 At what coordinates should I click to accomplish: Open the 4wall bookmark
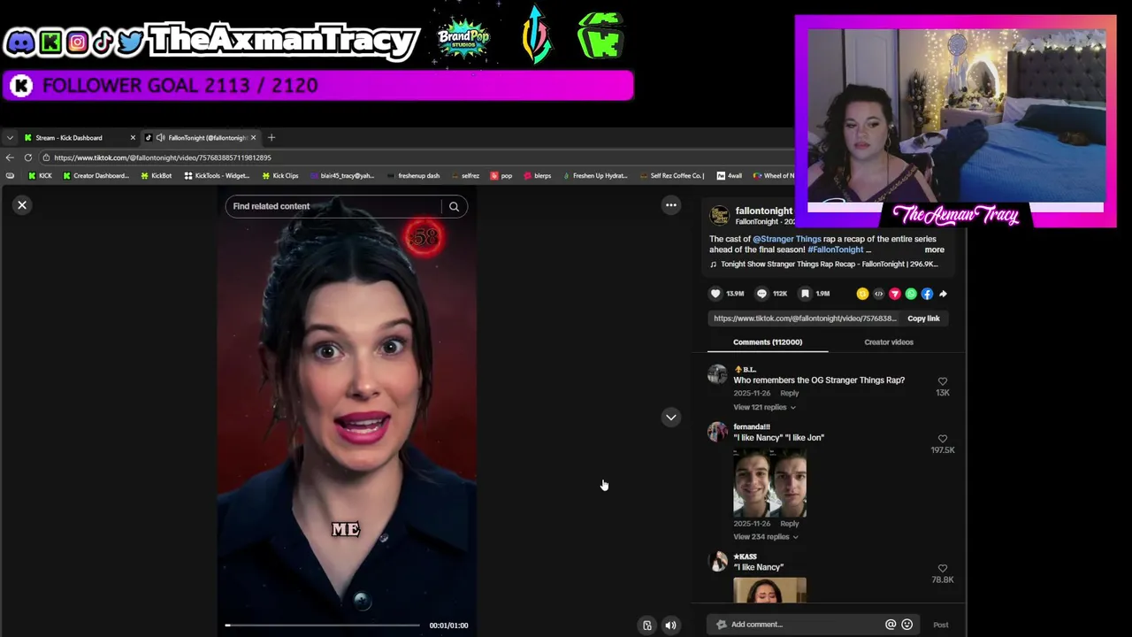click(730, 175)
